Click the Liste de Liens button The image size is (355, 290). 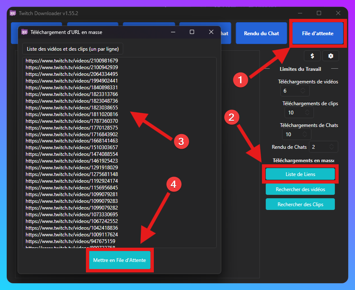(x=300, y=174)
